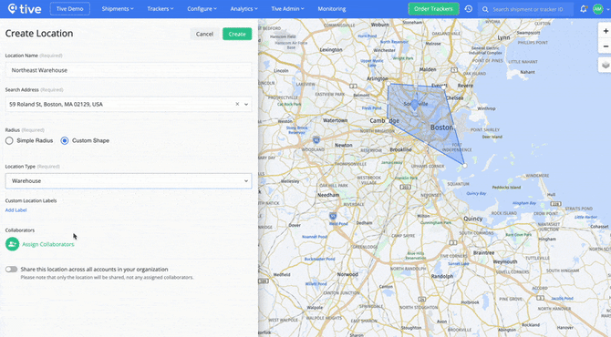
Task: Click the green Create button
Action: pos(237,34)
